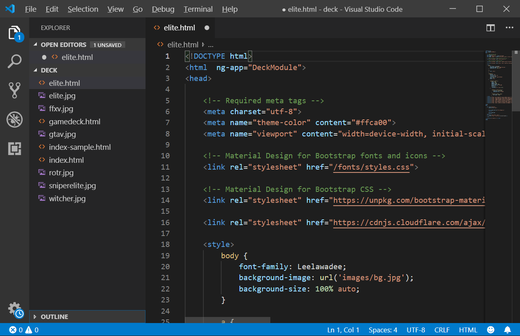The width and height of the screenshot is (520, 336).
Task: Open gamedeck.html in the file tree
Action: [x=75, y=121]
